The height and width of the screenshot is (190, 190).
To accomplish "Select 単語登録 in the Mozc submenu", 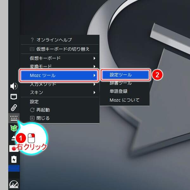I will click(x=124, y=91).
